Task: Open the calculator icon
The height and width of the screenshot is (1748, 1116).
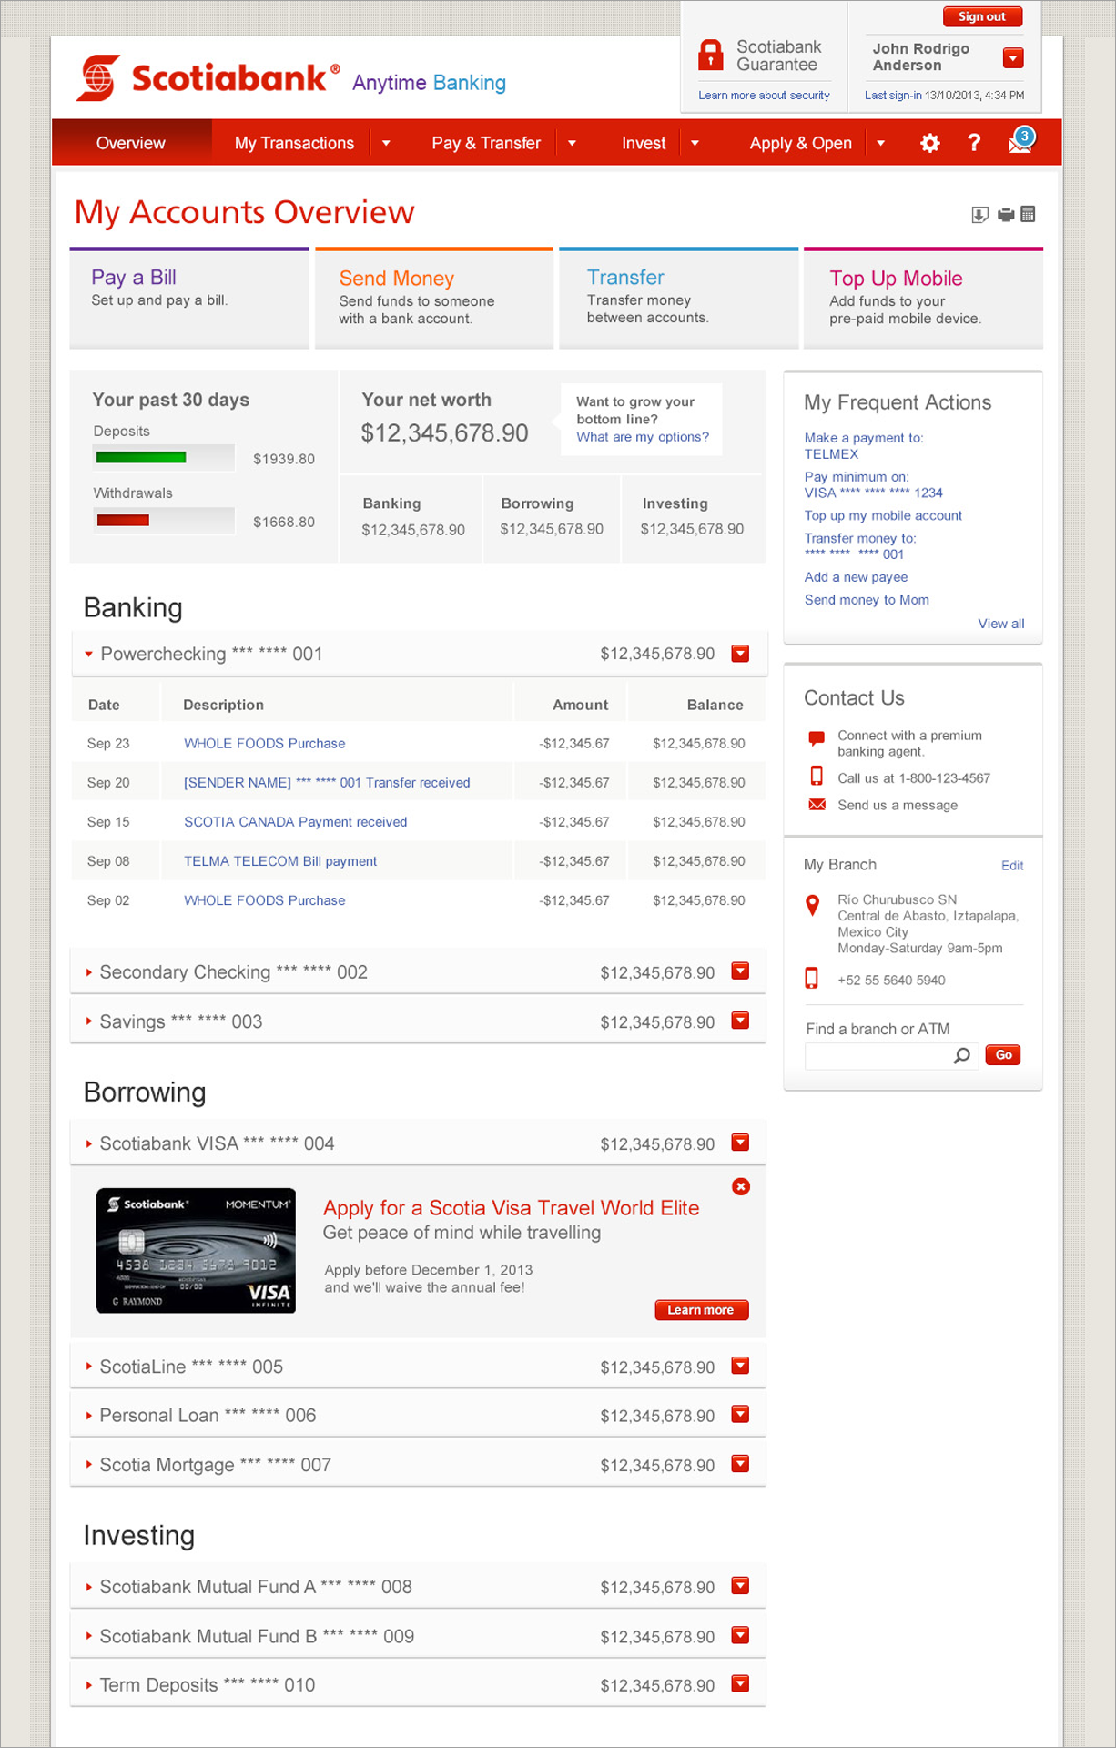Action: (1029, 215)
